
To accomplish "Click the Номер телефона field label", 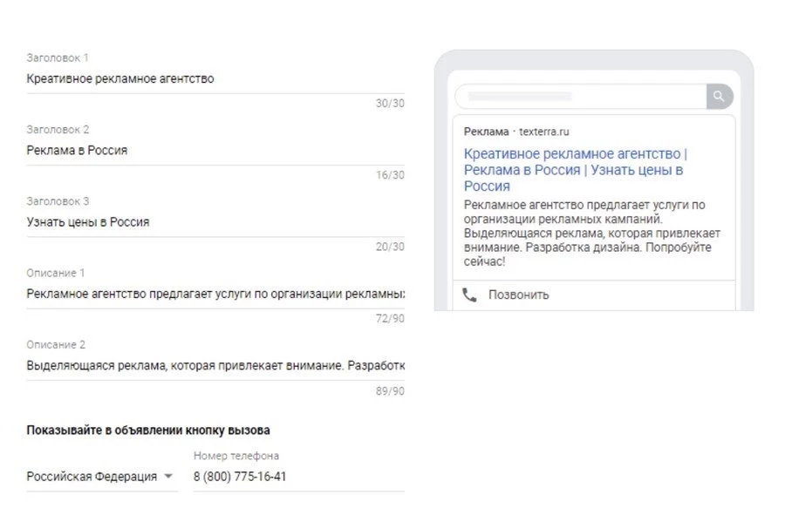I will tap(236, 456).
